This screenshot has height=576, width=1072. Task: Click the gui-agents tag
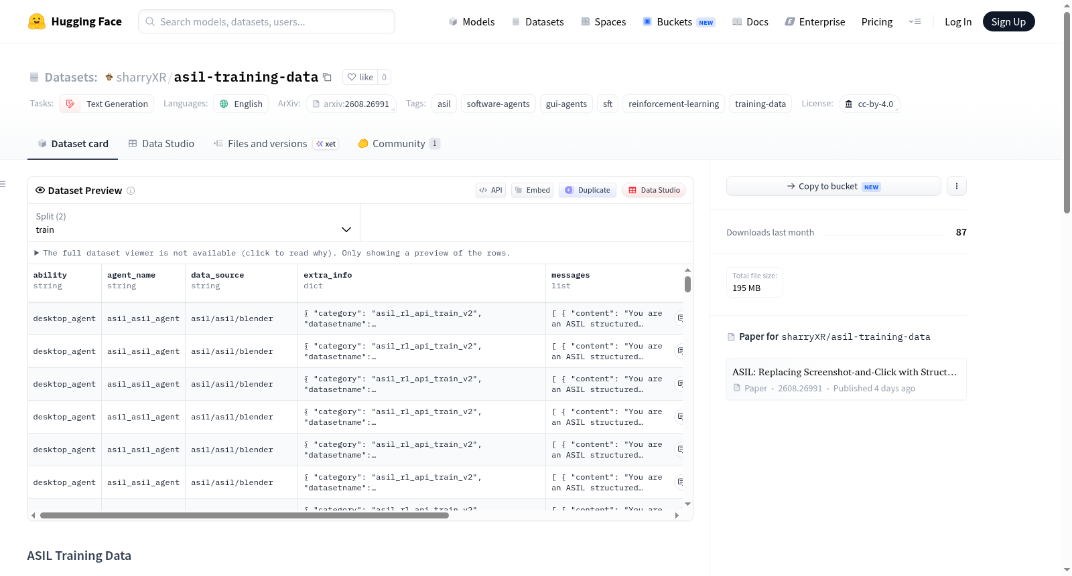[566, 104]
